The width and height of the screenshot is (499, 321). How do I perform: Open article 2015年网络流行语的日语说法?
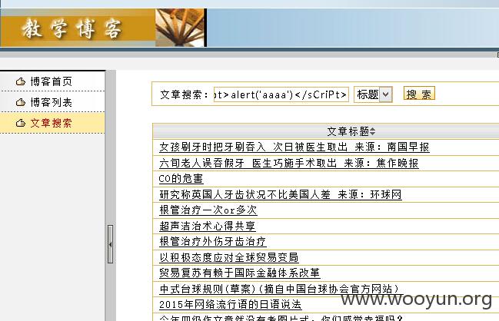(x=230, y=304)
